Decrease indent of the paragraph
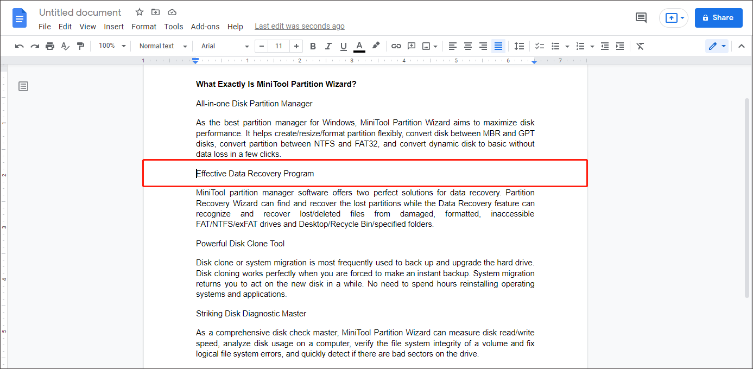753x369 pixels. tap(605, 46)
